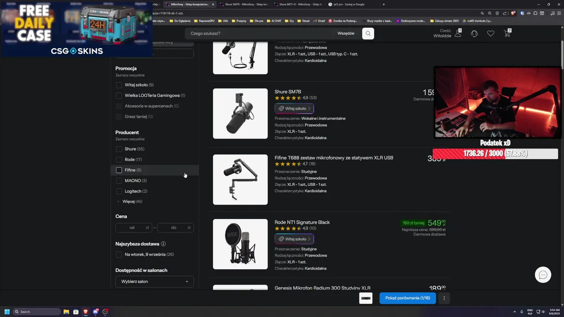Open the Shure SM7B product title
564x317 pixels.
click(288, 92)
